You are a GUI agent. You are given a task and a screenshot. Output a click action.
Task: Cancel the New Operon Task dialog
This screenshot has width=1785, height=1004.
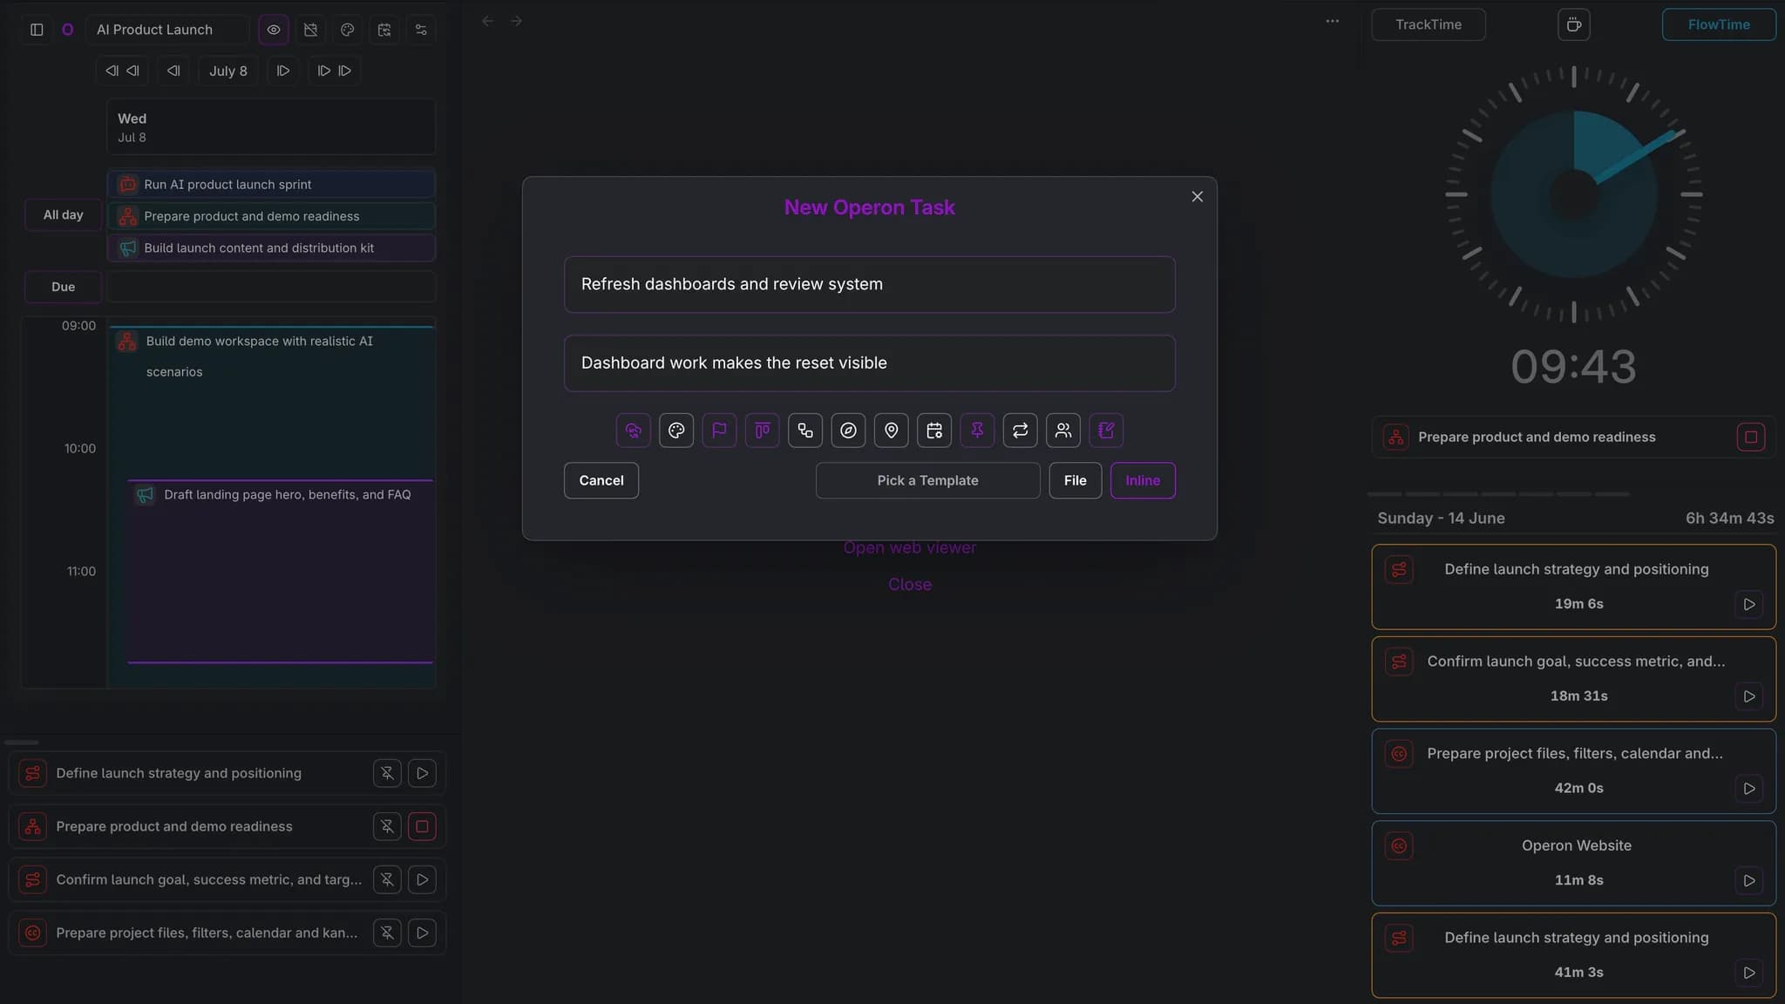[x=601, y=480]
